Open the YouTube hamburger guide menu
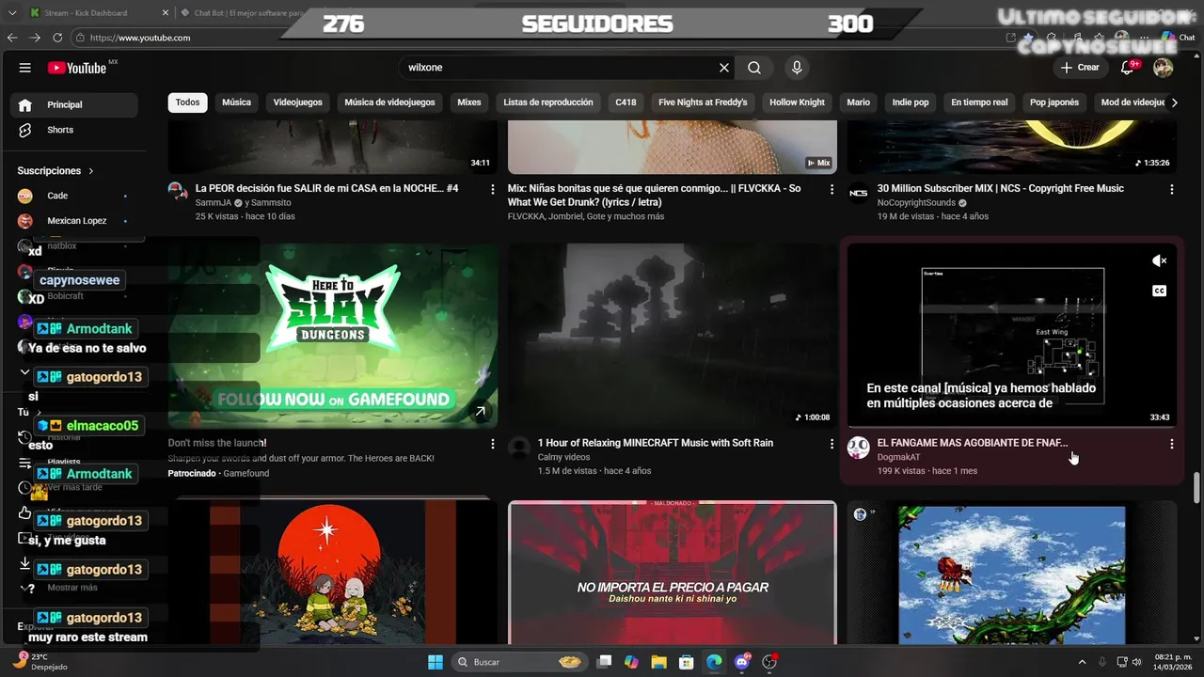 (25, 68)
